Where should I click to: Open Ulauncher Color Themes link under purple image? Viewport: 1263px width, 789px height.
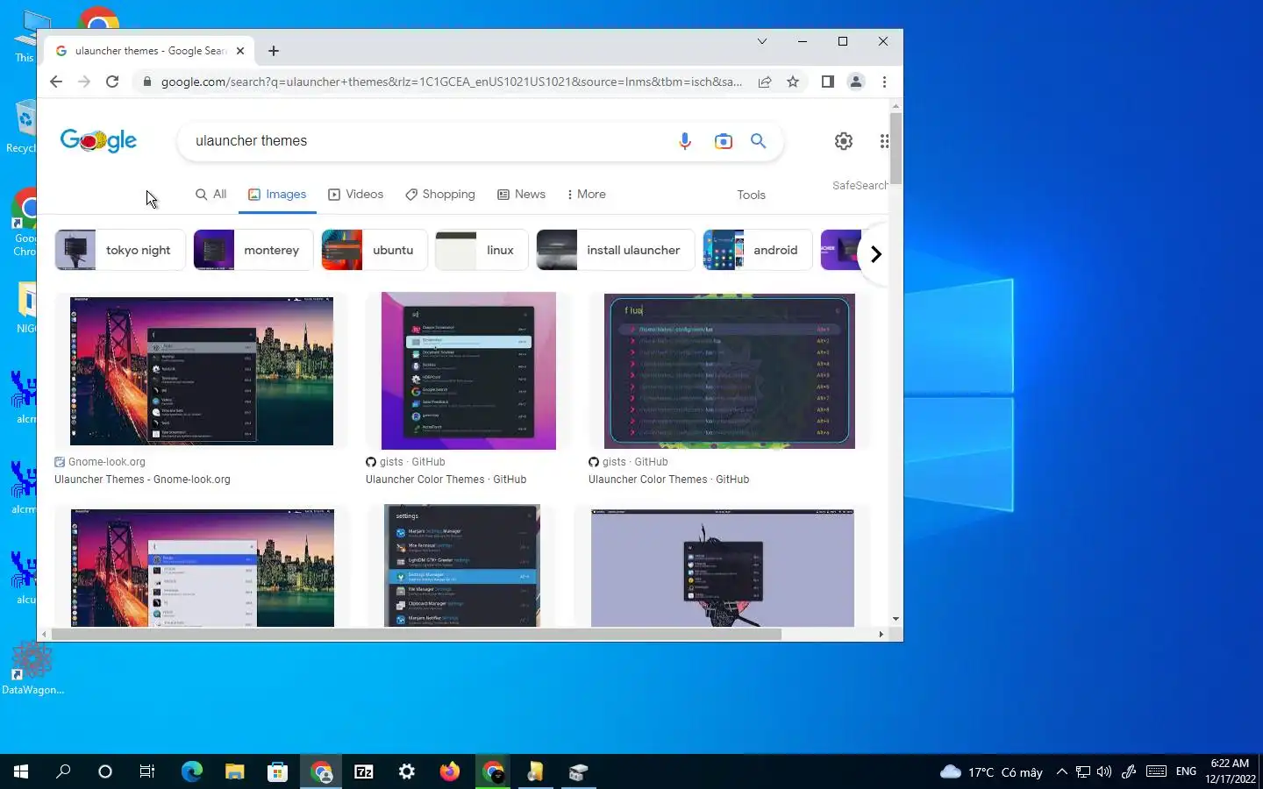coord(446,480)
